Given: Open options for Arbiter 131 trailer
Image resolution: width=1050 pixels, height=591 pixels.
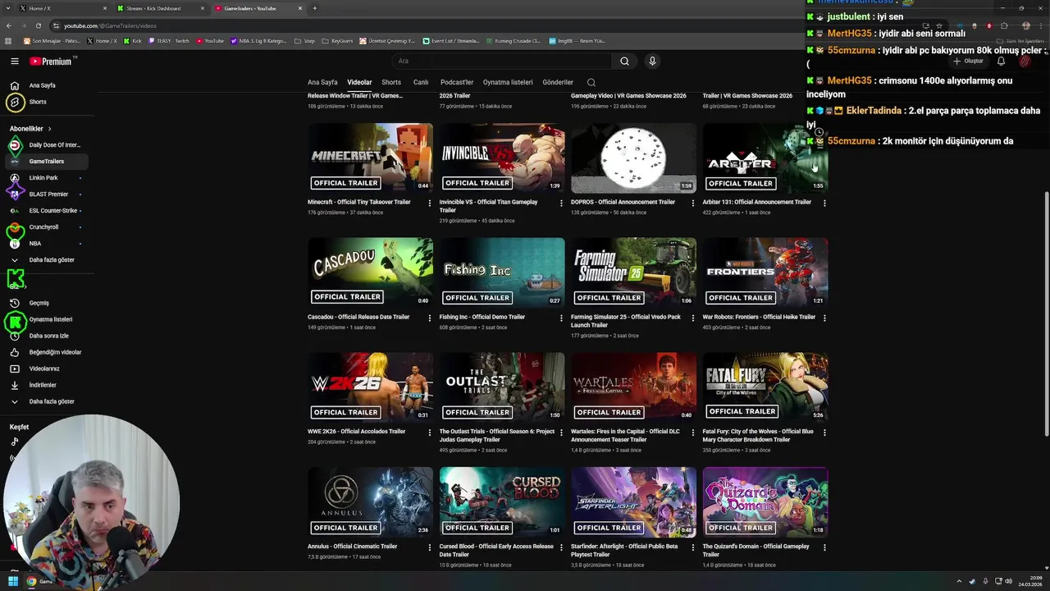Looking at the screenshot, I should click(824, 203).
